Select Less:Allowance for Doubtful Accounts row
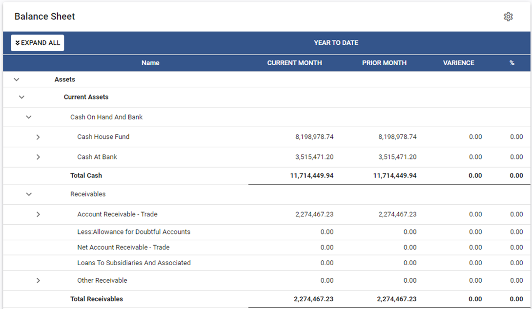Screen dimensions: 532x309 click(134, 232)
